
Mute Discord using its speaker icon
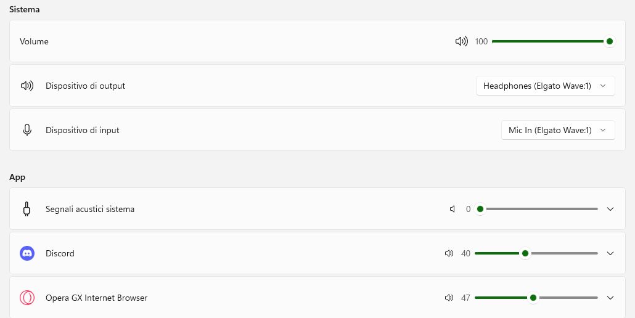point(449,254)
